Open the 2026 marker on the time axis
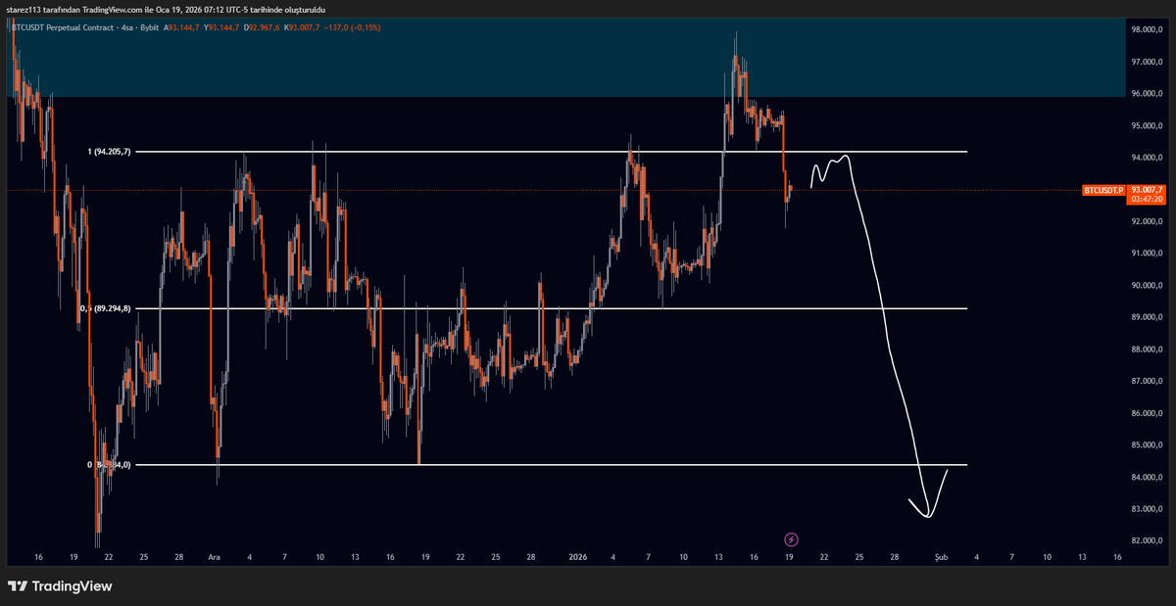 click(578, 556)
